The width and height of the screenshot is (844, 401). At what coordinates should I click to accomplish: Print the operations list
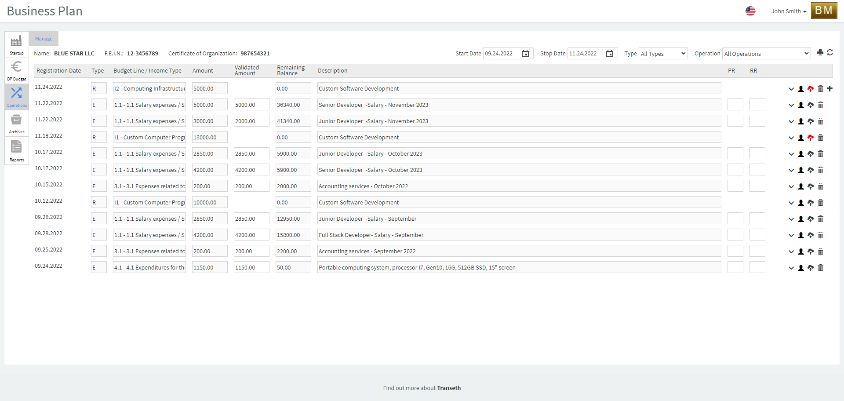click(x=820, y=53)
